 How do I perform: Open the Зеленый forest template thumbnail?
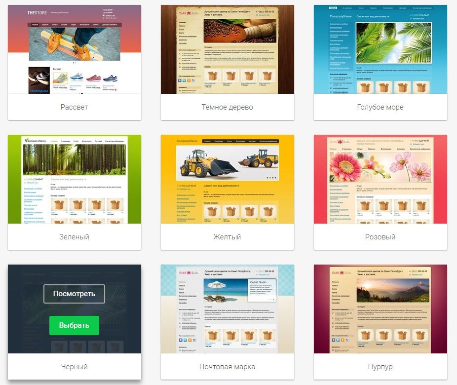[75, 179]
